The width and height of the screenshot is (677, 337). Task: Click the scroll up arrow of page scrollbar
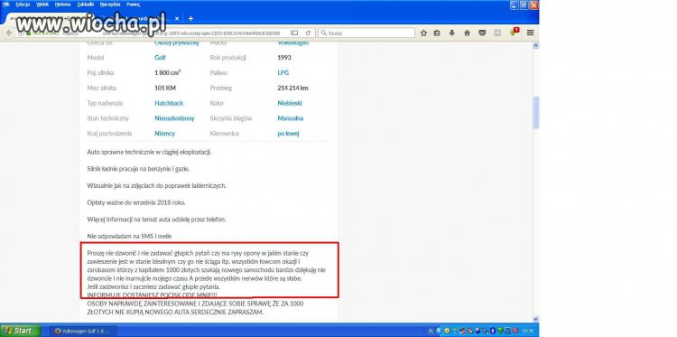click(x=536, y=45)
